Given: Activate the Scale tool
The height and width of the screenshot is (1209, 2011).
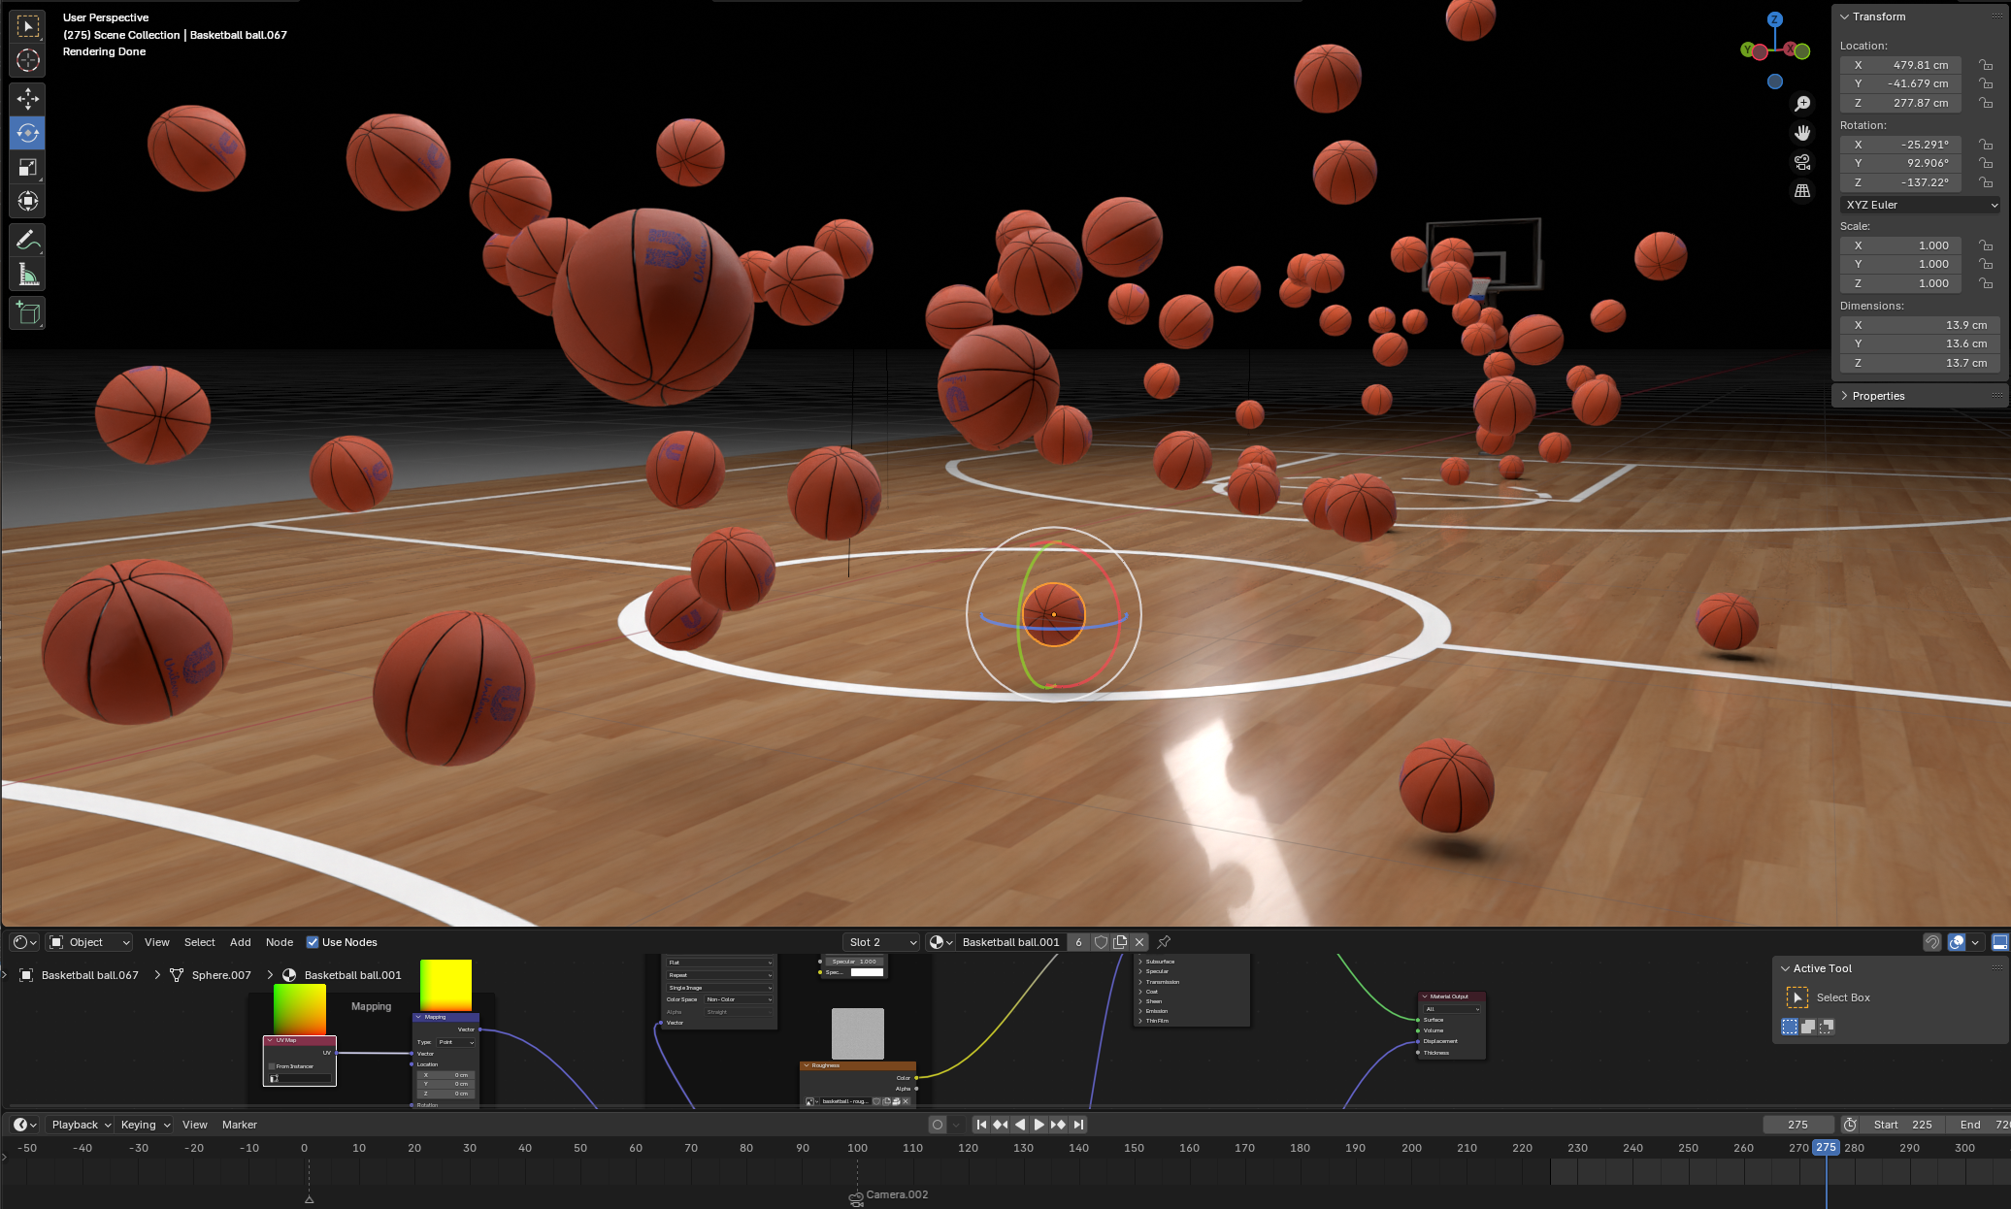Looking at the screenshot, I should [27, 167].
